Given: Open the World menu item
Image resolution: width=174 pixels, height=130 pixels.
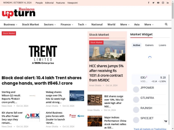Looking at the screenshot, I should pyautogui.click(x=111, y=25).
